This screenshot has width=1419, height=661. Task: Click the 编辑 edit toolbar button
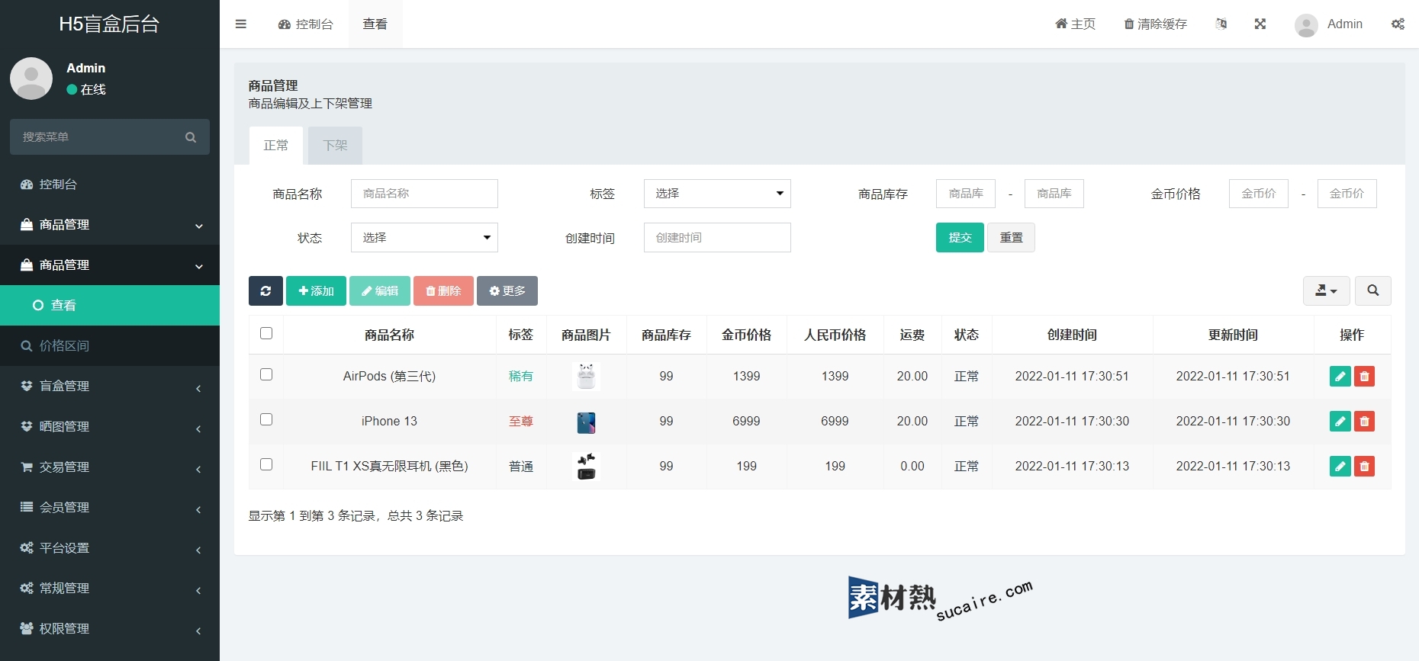tap(380, 290)
